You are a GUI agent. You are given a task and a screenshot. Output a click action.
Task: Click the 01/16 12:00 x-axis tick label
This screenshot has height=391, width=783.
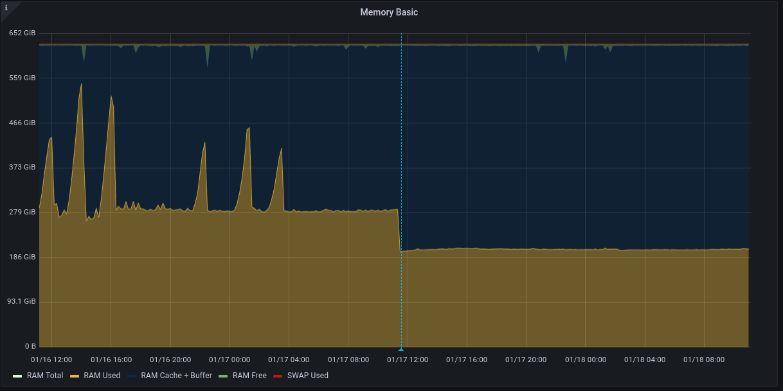pos(51,360)
